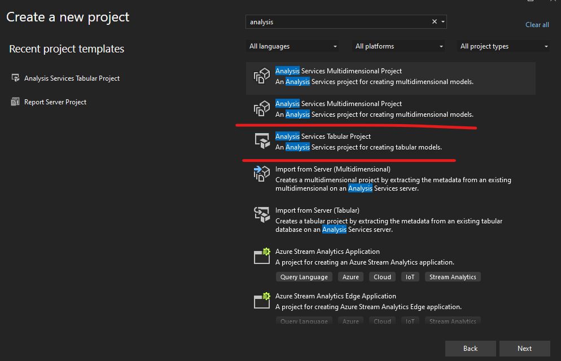
Task: Click the Import from Server (Tabular) icon
Action: [x=261, y=214]
